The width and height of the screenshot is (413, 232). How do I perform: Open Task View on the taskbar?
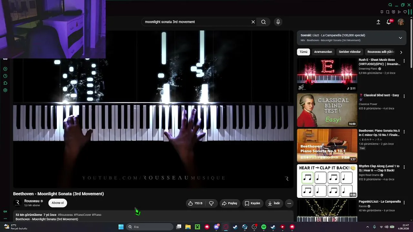click(179, 227)
